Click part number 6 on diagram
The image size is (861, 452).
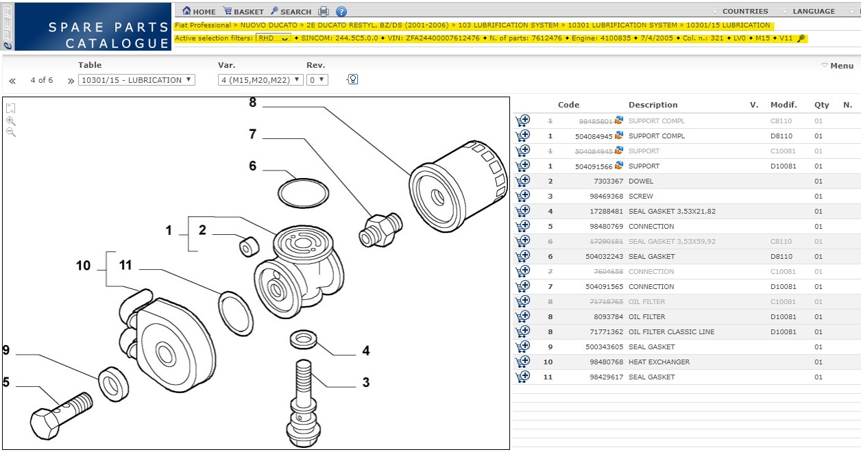click(252, 166)
